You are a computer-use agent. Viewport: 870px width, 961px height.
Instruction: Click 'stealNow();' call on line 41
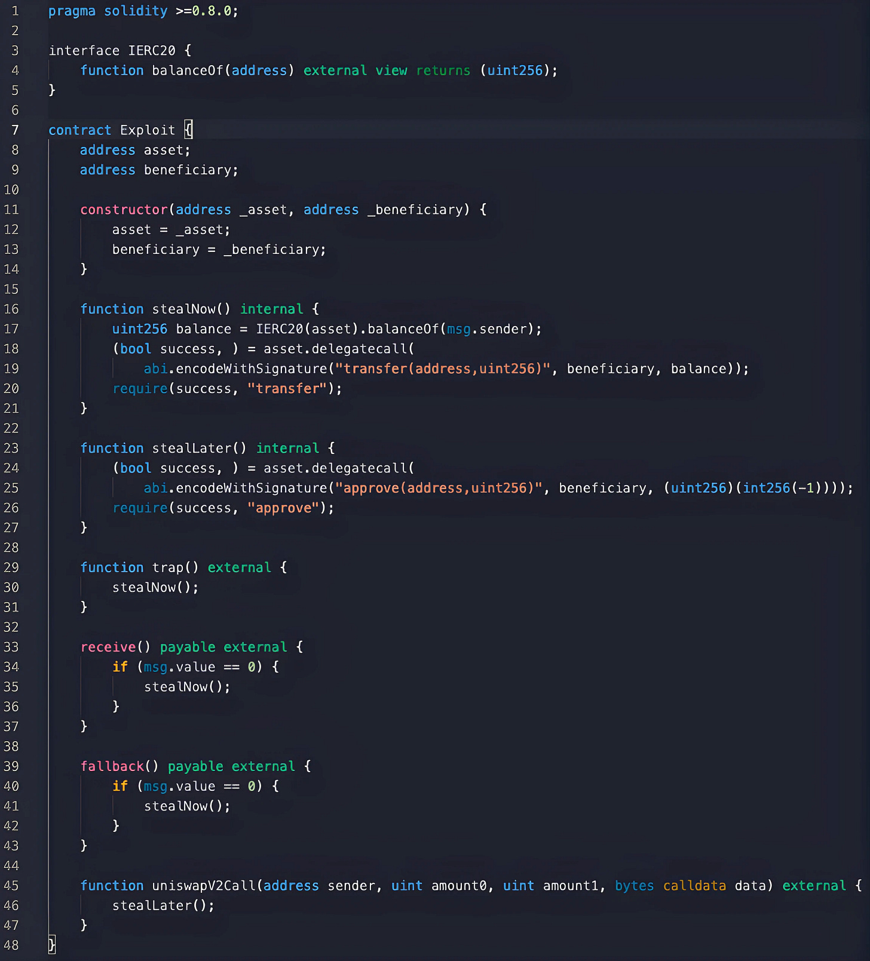click(x=187, y=806)
